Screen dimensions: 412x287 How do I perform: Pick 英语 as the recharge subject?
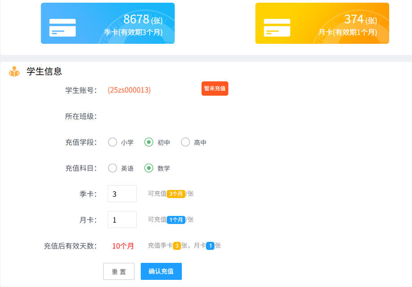pyautogui.click(x=113, y=169)
